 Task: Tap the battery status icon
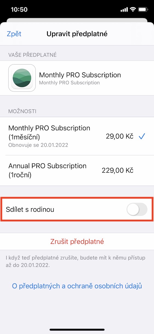(143, 10)
